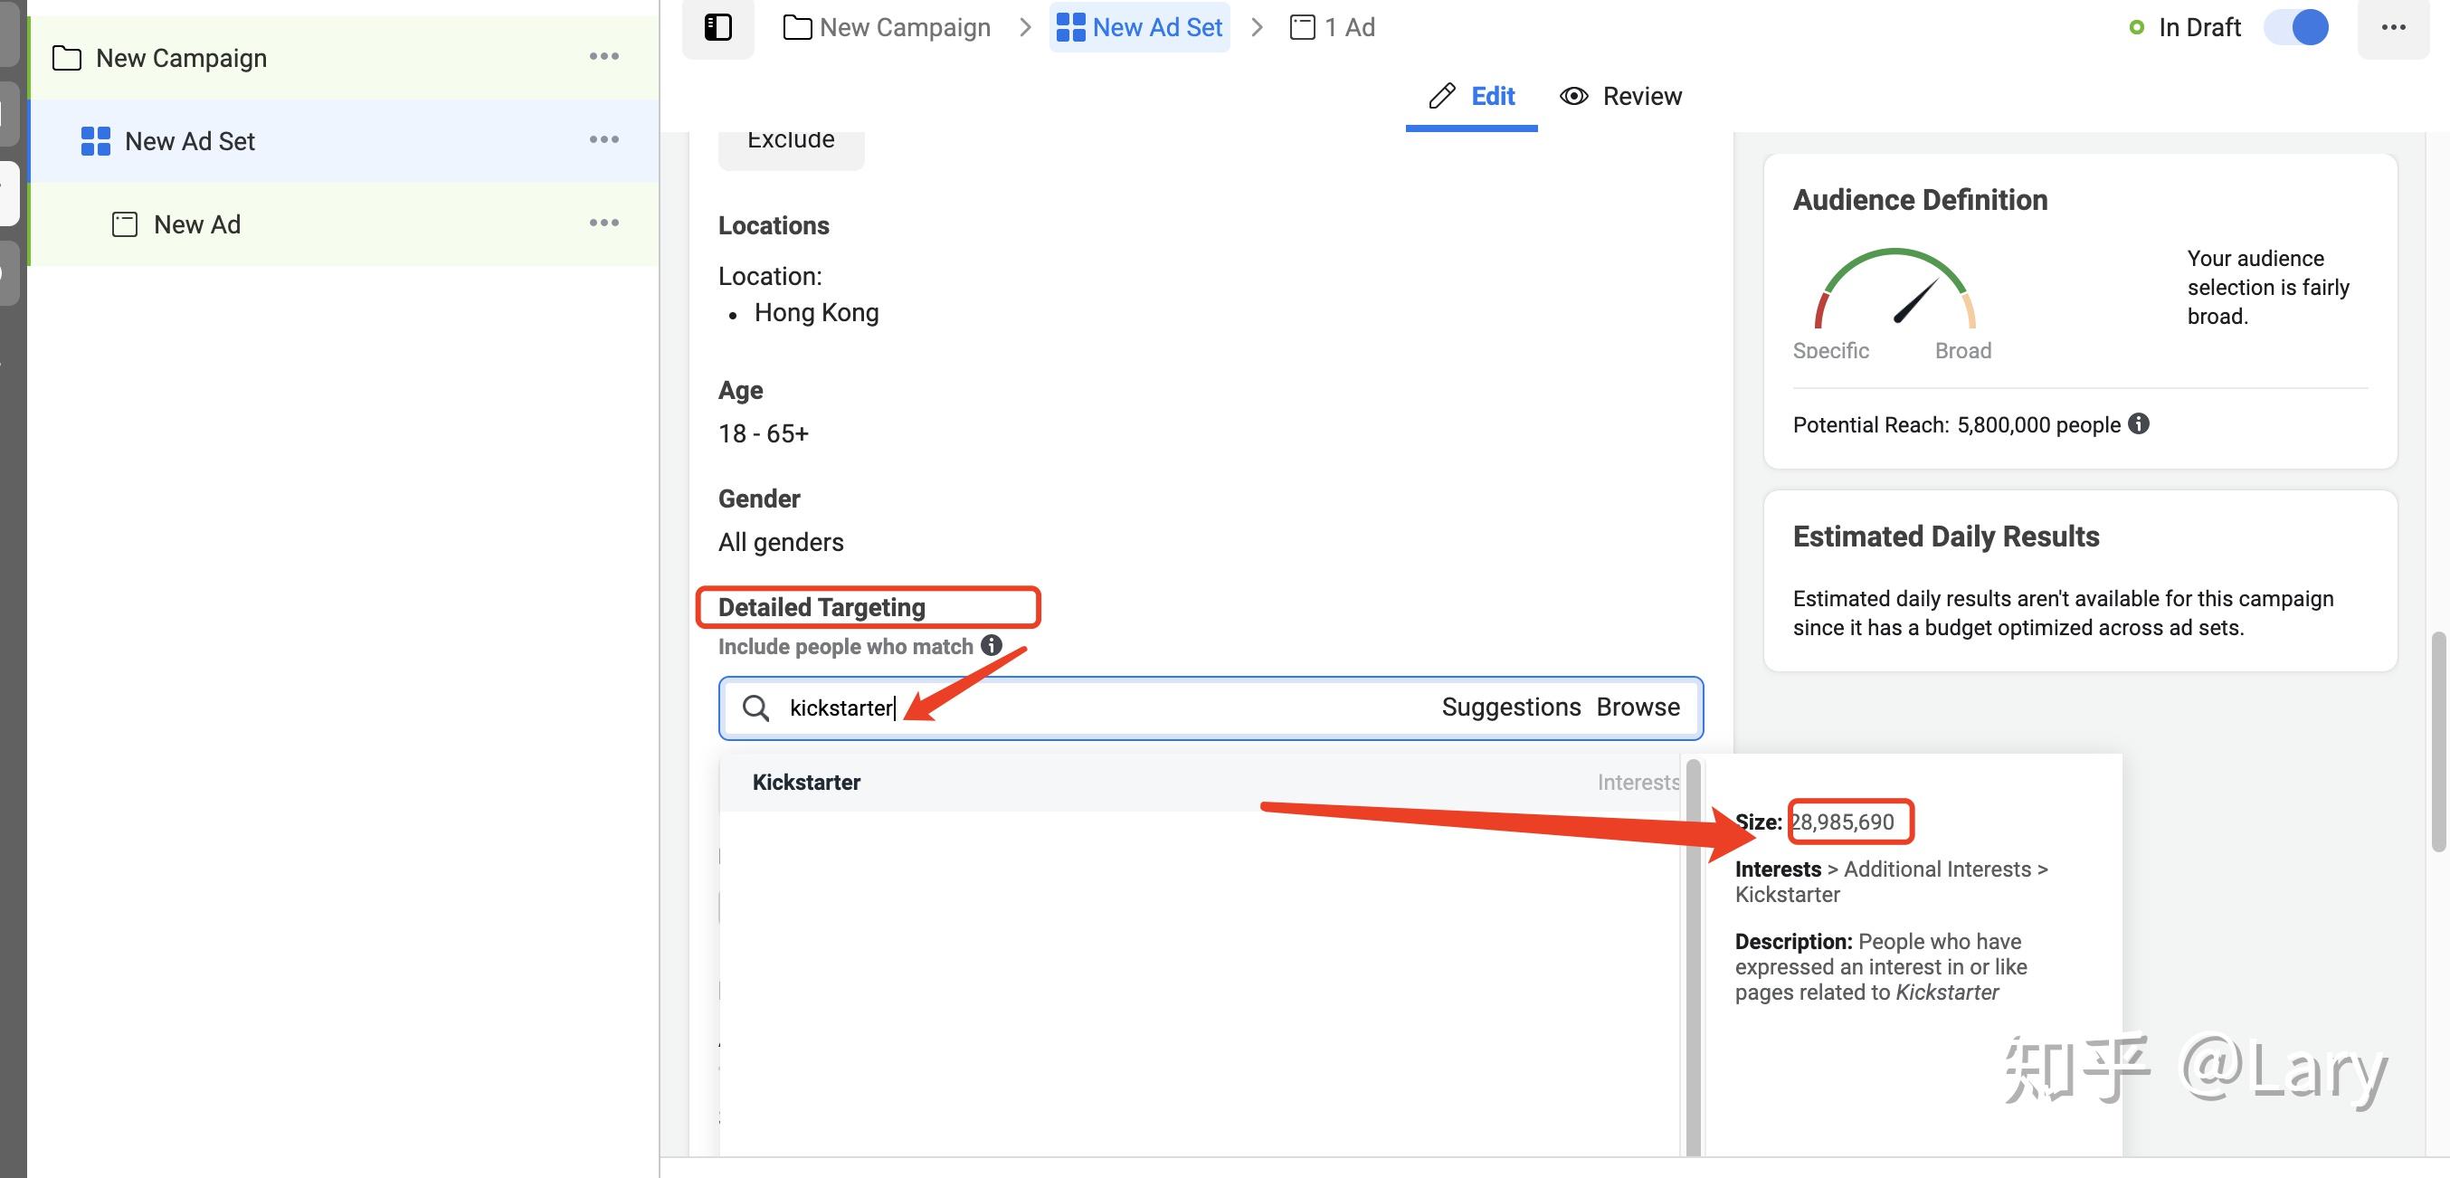Click Browse in detailed targeting box

1638,708
